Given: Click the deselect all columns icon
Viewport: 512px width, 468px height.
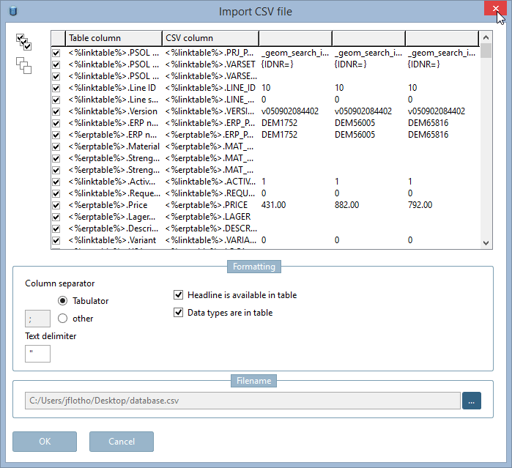Looking at the screenshot, I should 23,65.
